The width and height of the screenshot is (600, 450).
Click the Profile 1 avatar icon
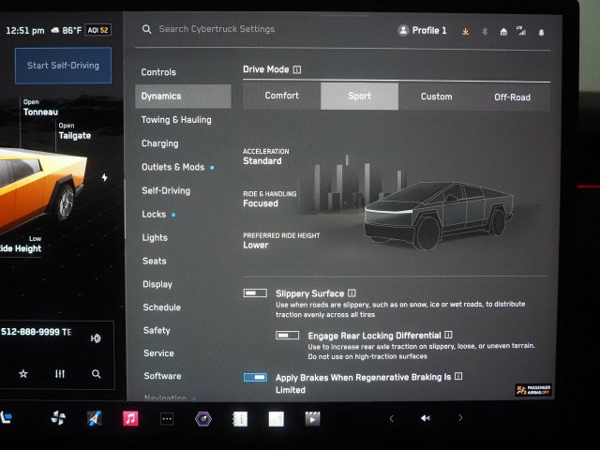(403, 30)
